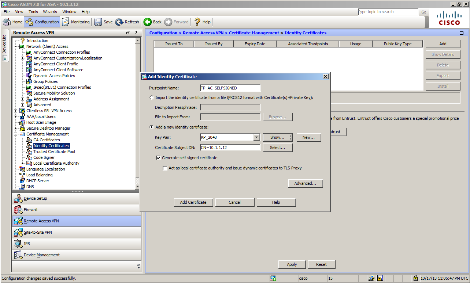Open the Key Pair dropdown
The height and width of the screenshot is (283, 470).
(257, 137)
